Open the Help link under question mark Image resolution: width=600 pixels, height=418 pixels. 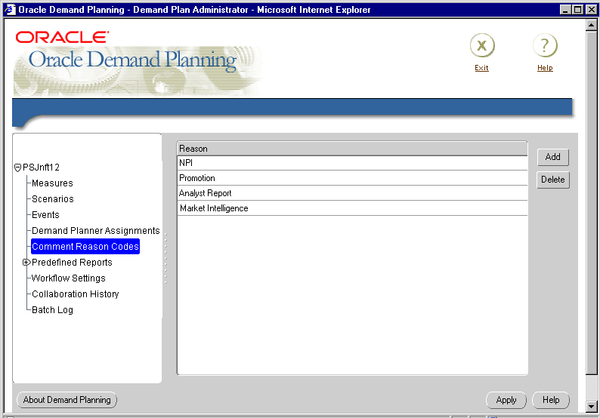545,68
